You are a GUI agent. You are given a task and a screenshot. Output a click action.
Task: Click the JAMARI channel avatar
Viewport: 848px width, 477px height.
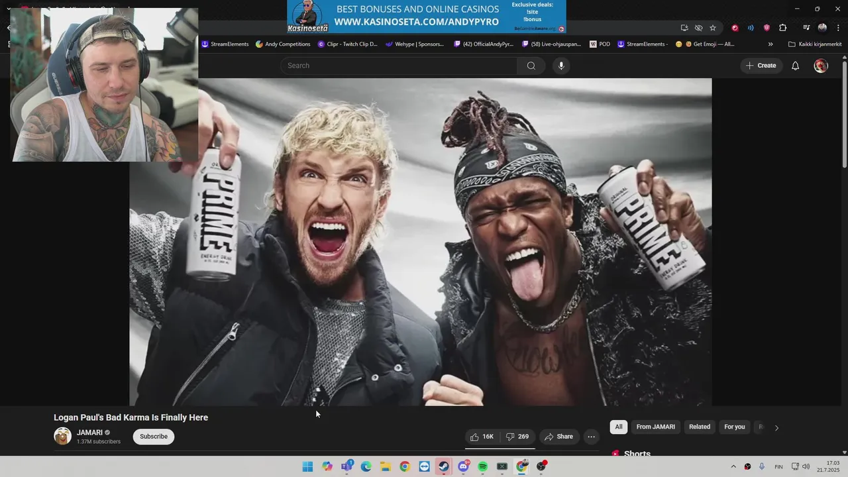(62, 436)
